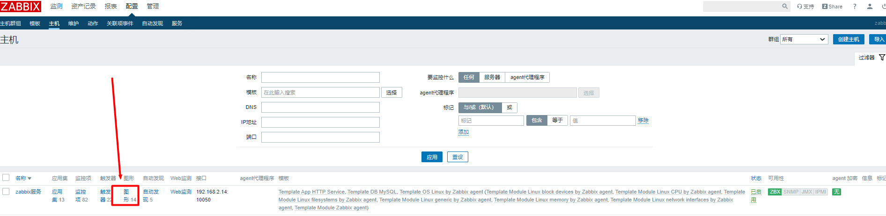The width and height of the screenshot is (886, 216).
Task: Go to the 主机 submenu
Action: pos(54,23)
